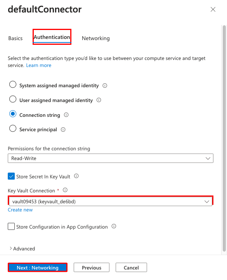Click info icon beside Store Configuration in App Configuration
This screenshot has height=280, width=227.
114,226
